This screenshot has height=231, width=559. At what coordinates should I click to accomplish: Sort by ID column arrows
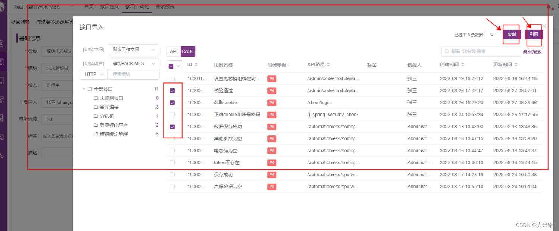coord(196,65)
